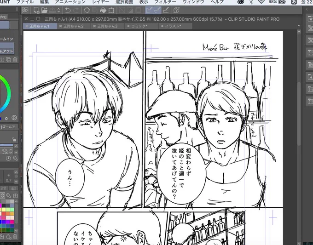Switch to the 正岡ちゃん1 canvas tab
Screen dimensions: 313x245
pos(40,26)
